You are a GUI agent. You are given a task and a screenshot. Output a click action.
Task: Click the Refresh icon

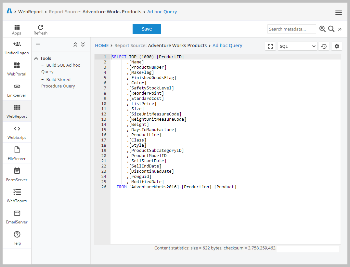click(41, 30)
